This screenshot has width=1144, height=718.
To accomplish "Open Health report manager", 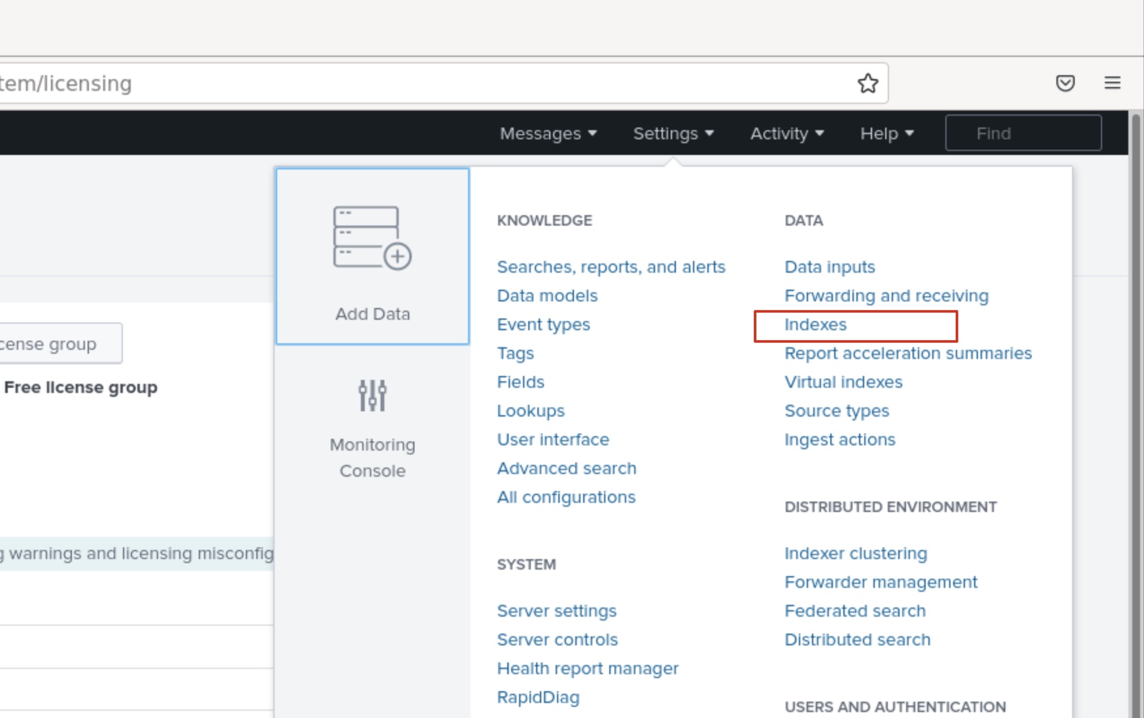I will (588, 668).
